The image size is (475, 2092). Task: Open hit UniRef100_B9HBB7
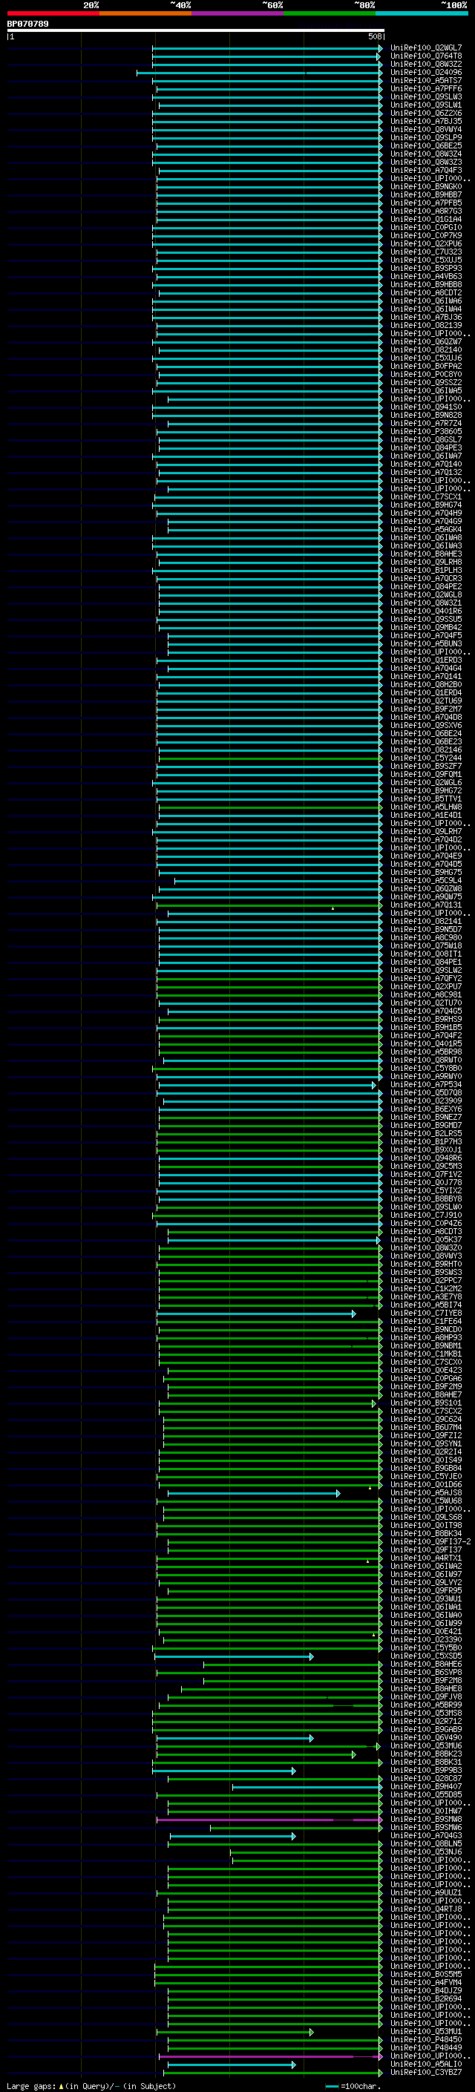(x=426, y=195)
